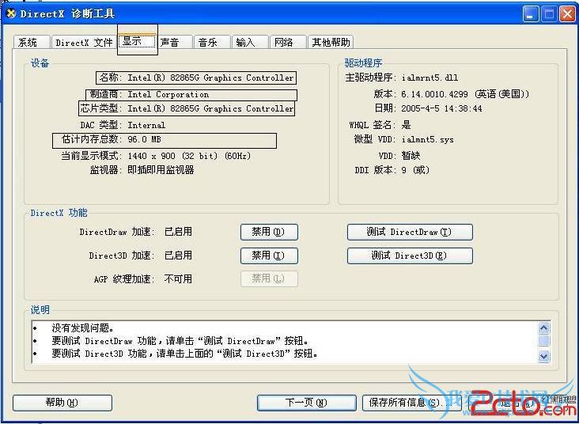The height and width of the screenshot is (424, 579).
Task: Close the DirectX diagnostic window
Action: tap(566, 14)
